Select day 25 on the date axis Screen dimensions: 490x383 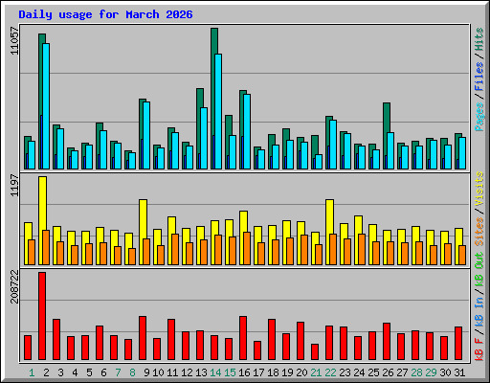(373, 372)
